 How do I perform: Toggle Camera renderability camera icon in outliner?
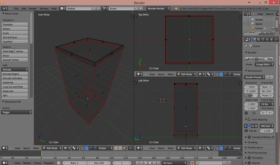pos(273,28)
